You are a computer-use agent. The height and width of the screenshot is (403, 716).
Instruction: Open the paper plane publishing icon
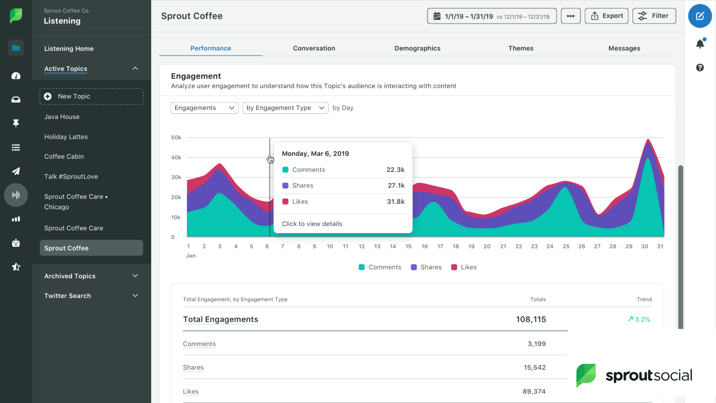tap(16, 171)
